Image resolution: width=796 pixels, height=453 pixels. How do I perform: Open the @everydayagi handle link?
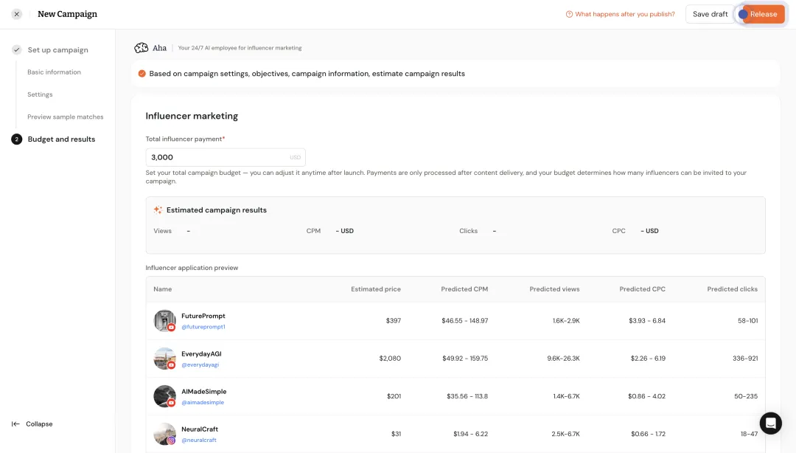point(200,364)
